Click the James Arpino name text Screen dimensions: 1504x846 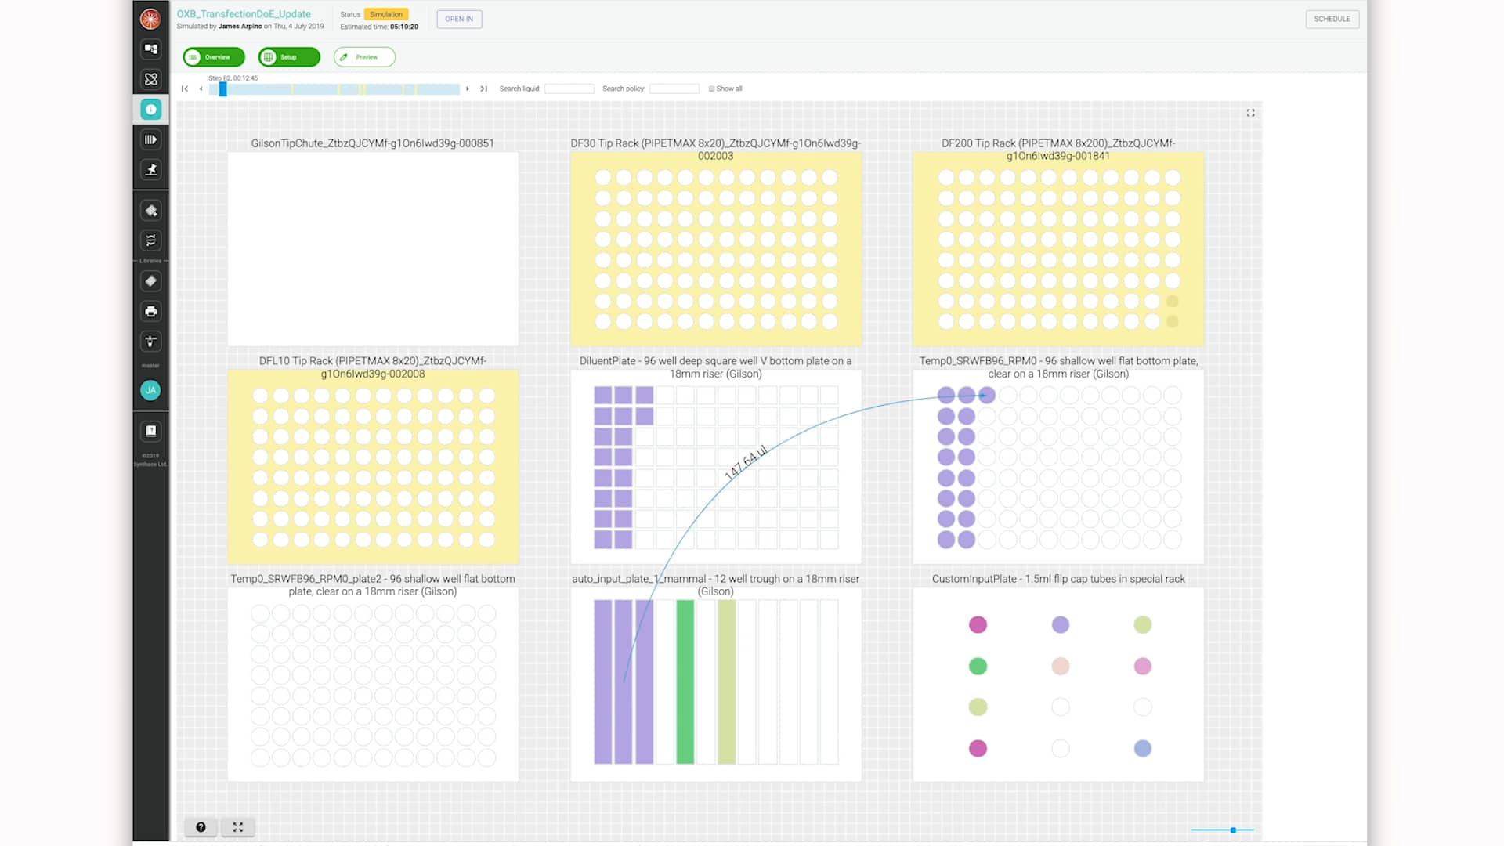tap(240, 27)
